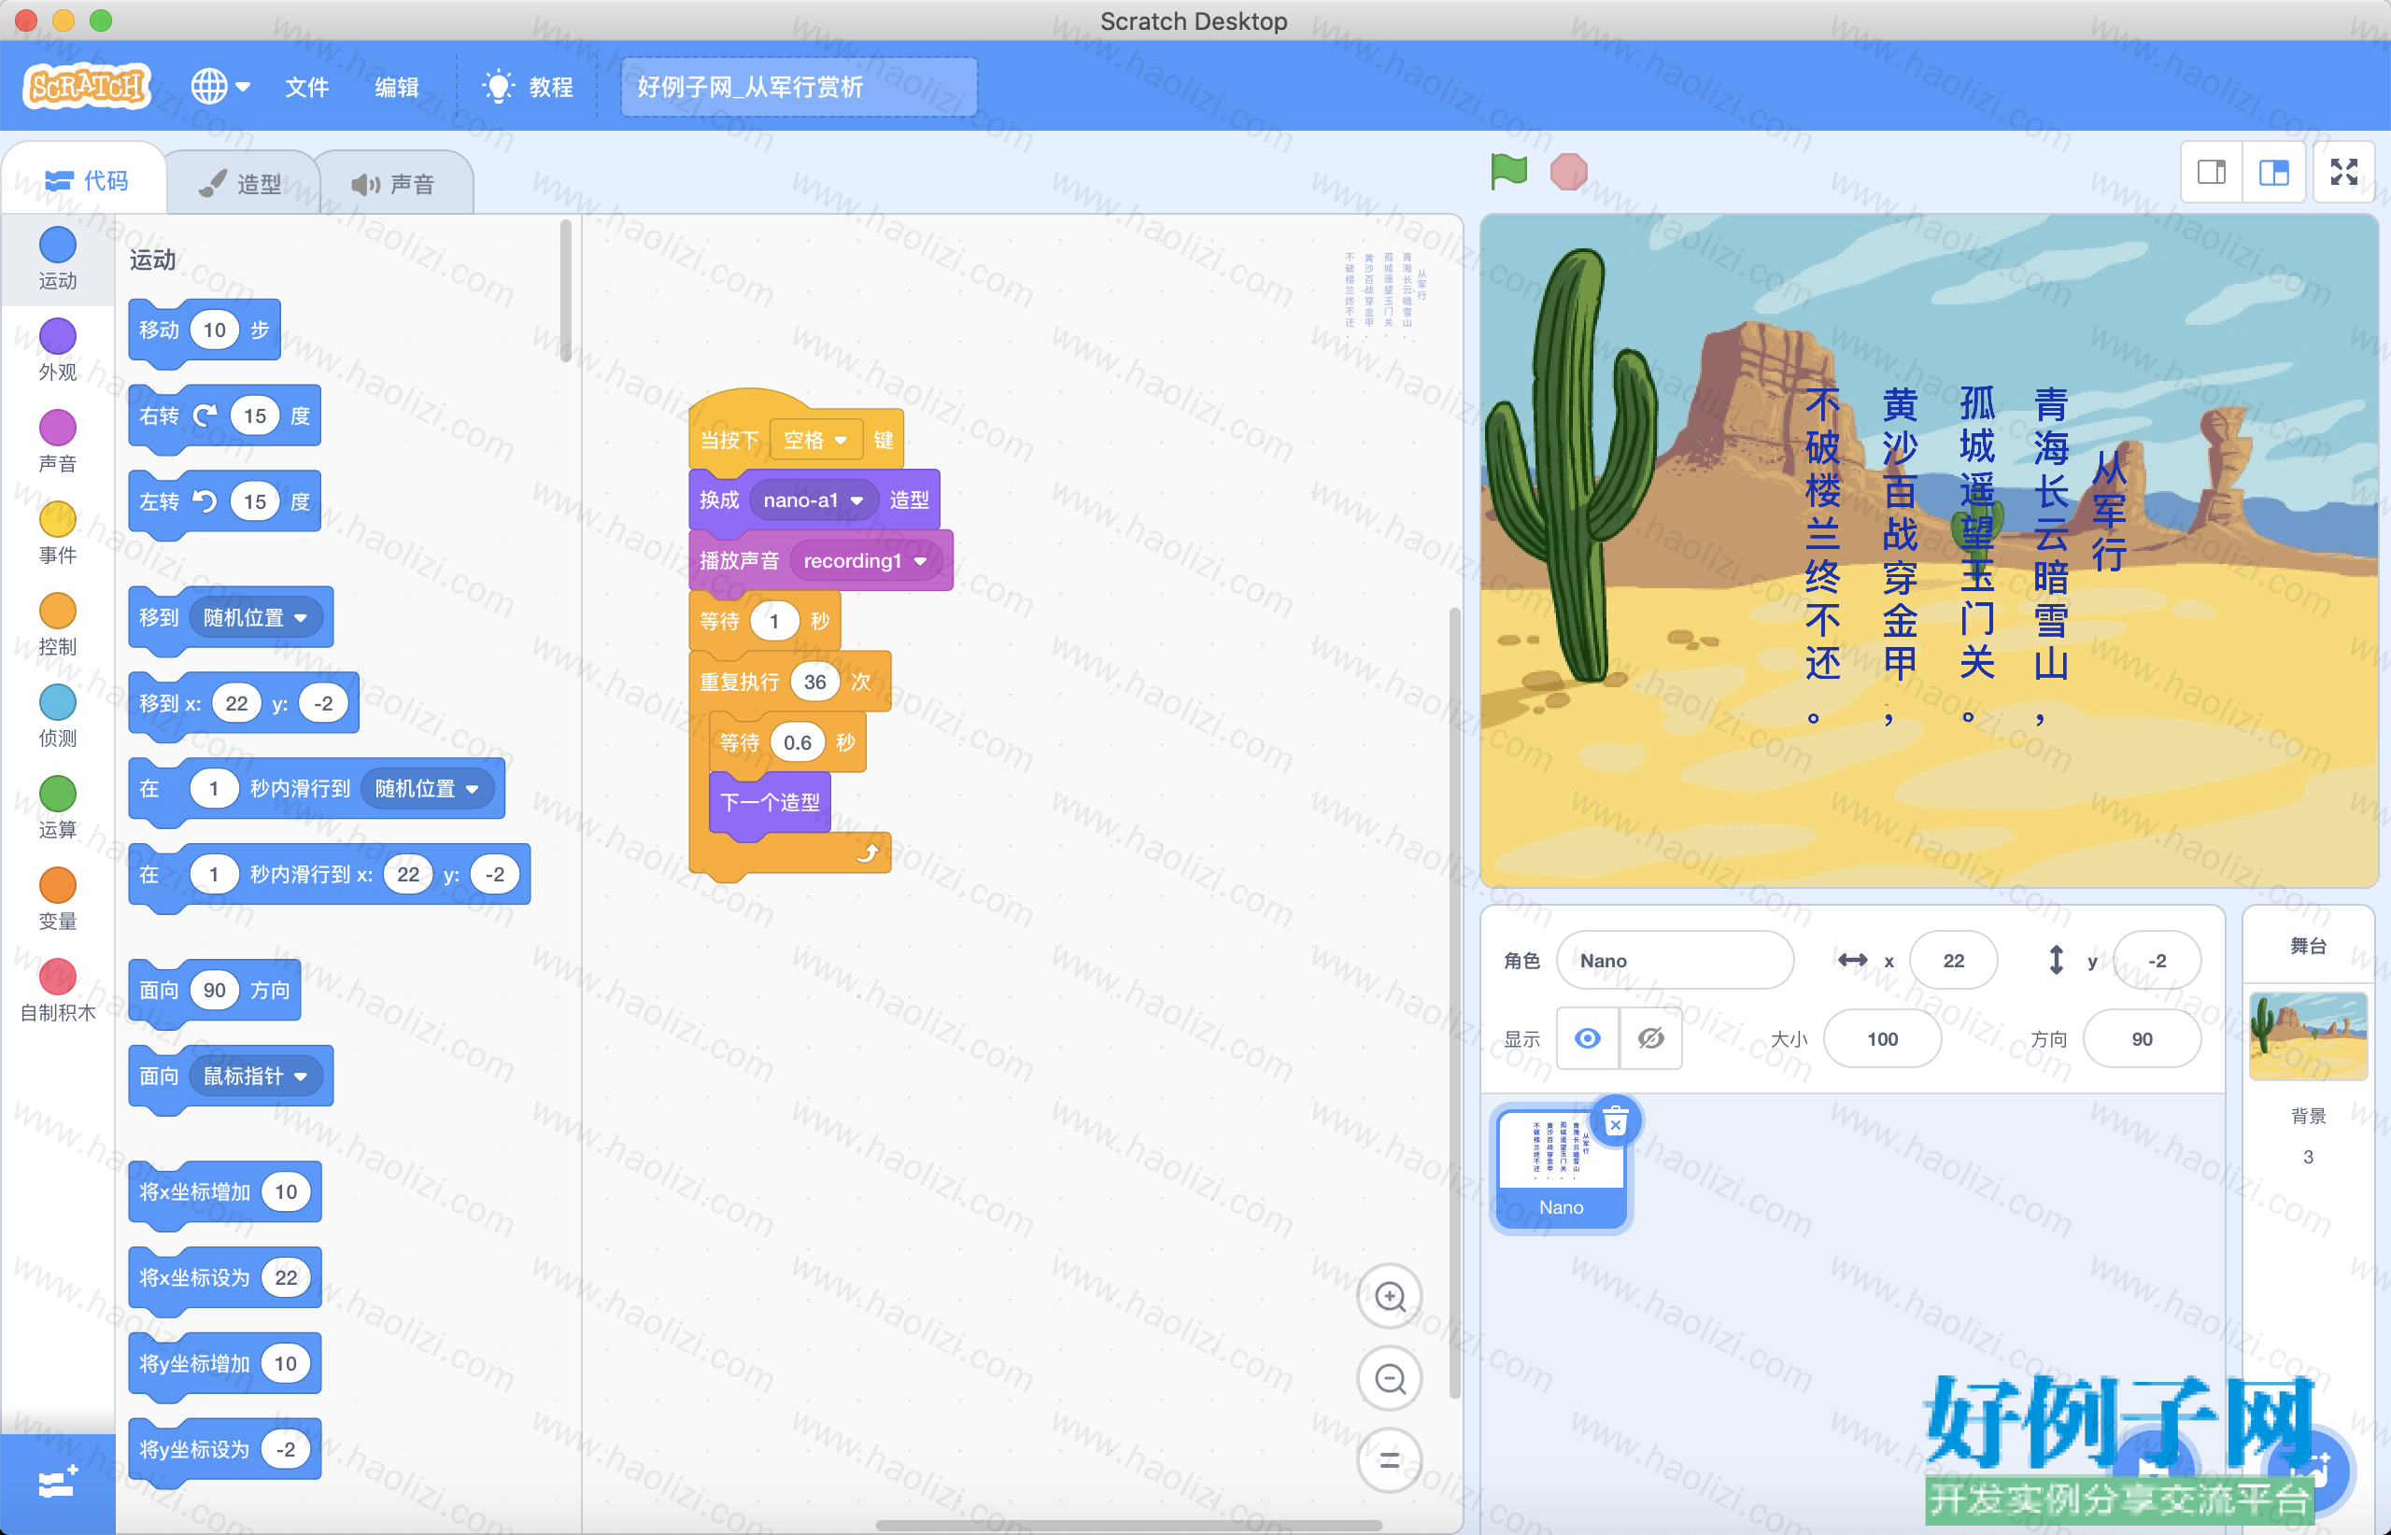Open the nano-a1 costume dropdown
The width and height of the screenshot is (2391, 1535).
[813, 500]
